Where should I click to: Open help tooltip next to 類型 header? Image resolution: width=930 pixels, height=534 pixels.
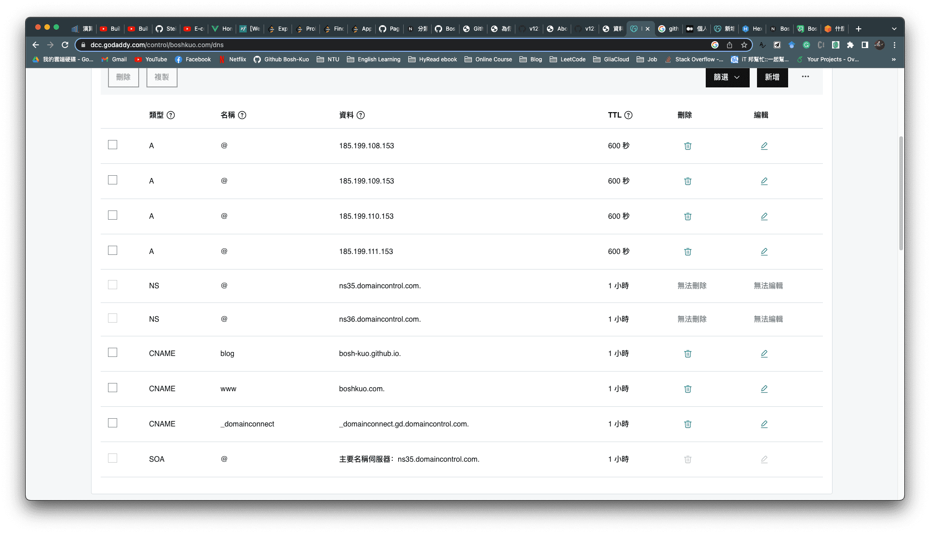click(x=171, y=115)
